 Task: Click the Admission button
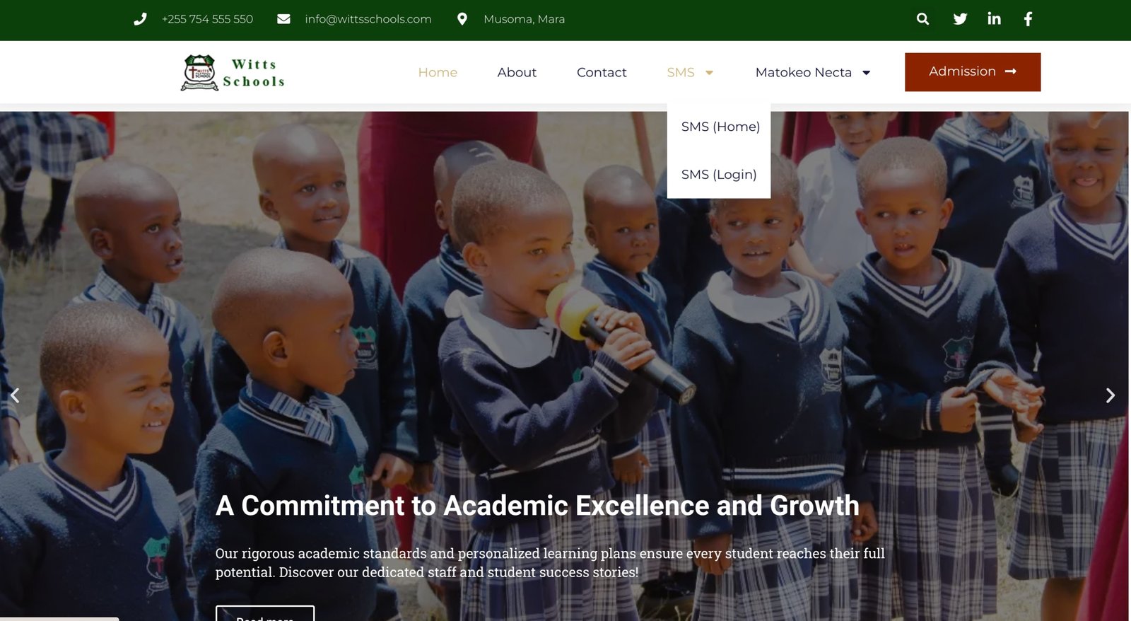973,72
